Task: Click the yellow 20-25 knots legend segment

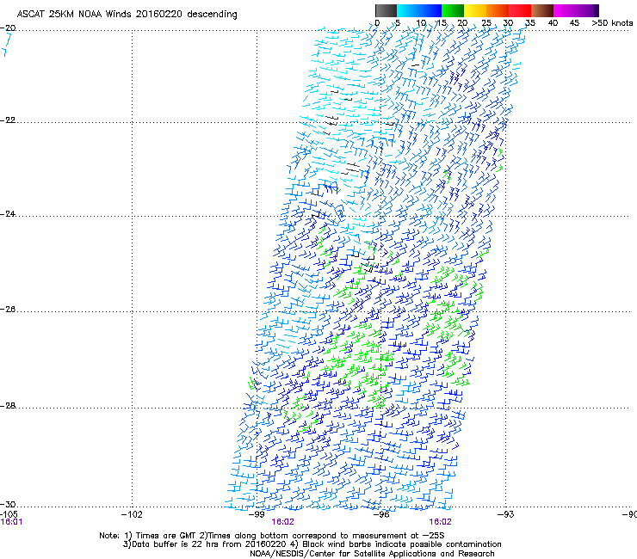Action: pyautogui.click(x=475, y=10)
